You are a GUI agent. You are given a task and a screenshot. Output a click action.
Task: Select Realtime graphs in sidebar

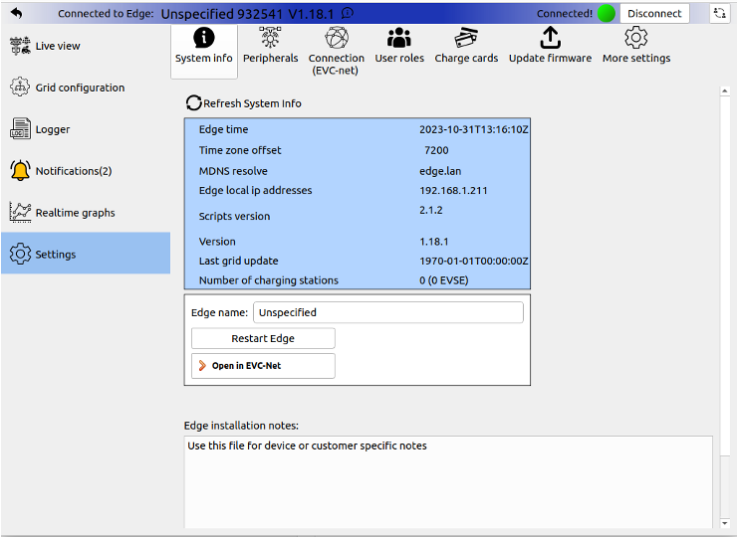[76, 213]
